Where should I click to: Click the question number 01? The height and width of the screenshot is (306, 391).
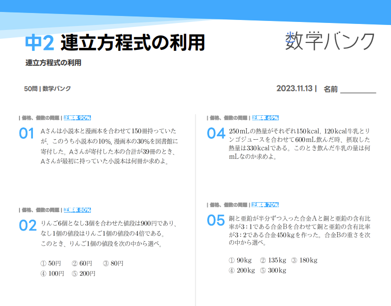click(26, 133)
